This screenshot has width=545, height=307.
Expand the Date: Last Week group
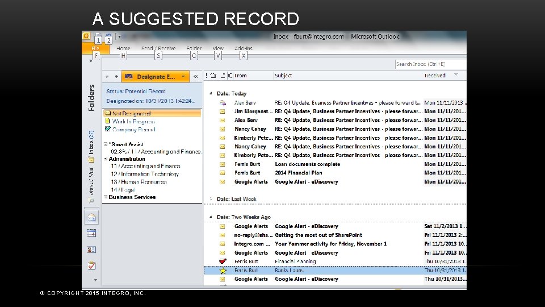tap(211, 199)
